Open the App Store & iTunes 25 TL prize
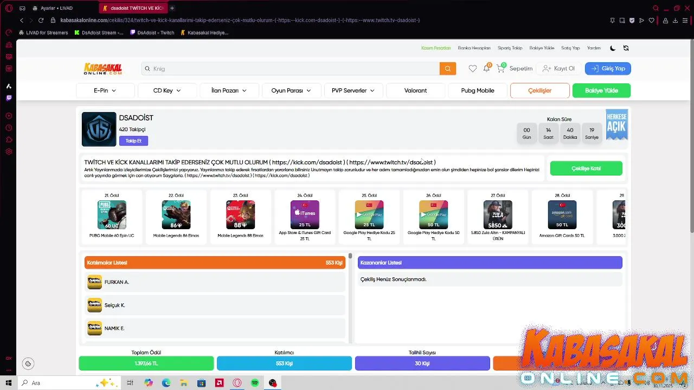Image resolution: width=694 pixels, height=390 pixels. click(305, 217)
